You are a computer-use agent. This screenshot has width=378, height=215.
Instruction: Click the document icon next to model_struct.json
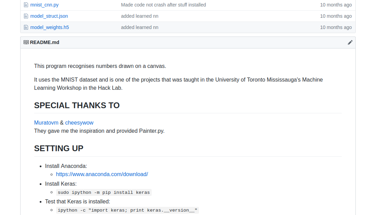tap(26, 16)
